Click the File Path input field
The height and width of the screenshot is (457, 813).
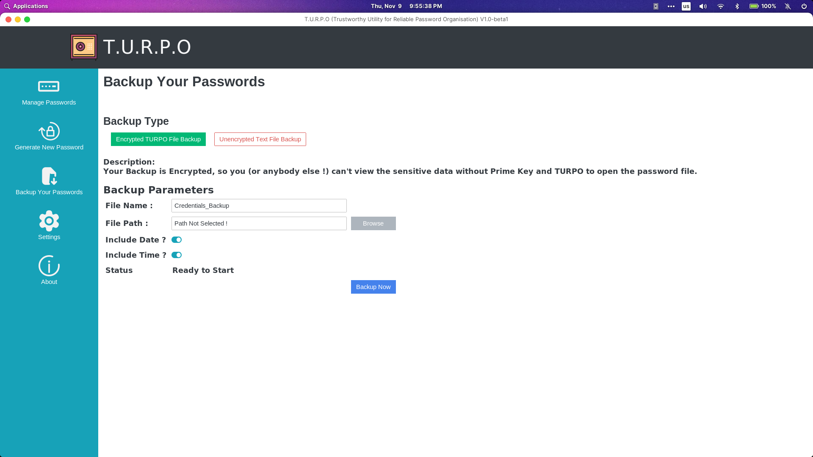[x=259, y=223]
